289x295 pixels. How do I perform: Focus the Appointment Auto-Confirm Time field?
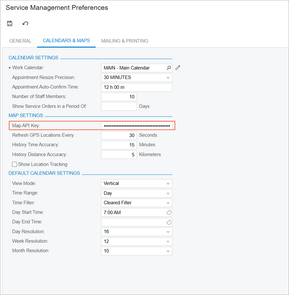click(137, 87)
